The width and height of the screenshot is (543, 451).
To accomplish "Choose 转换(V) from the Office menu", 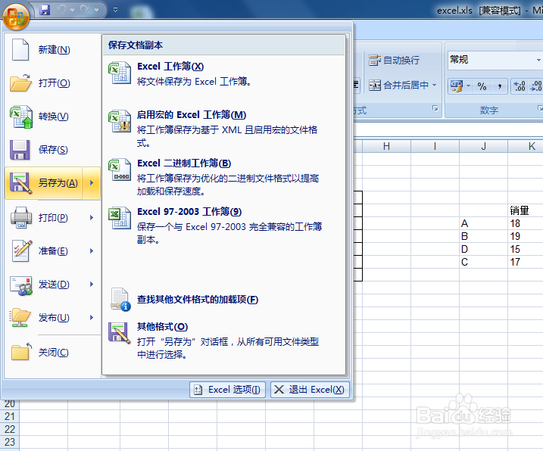I will (x=53, y=117).
